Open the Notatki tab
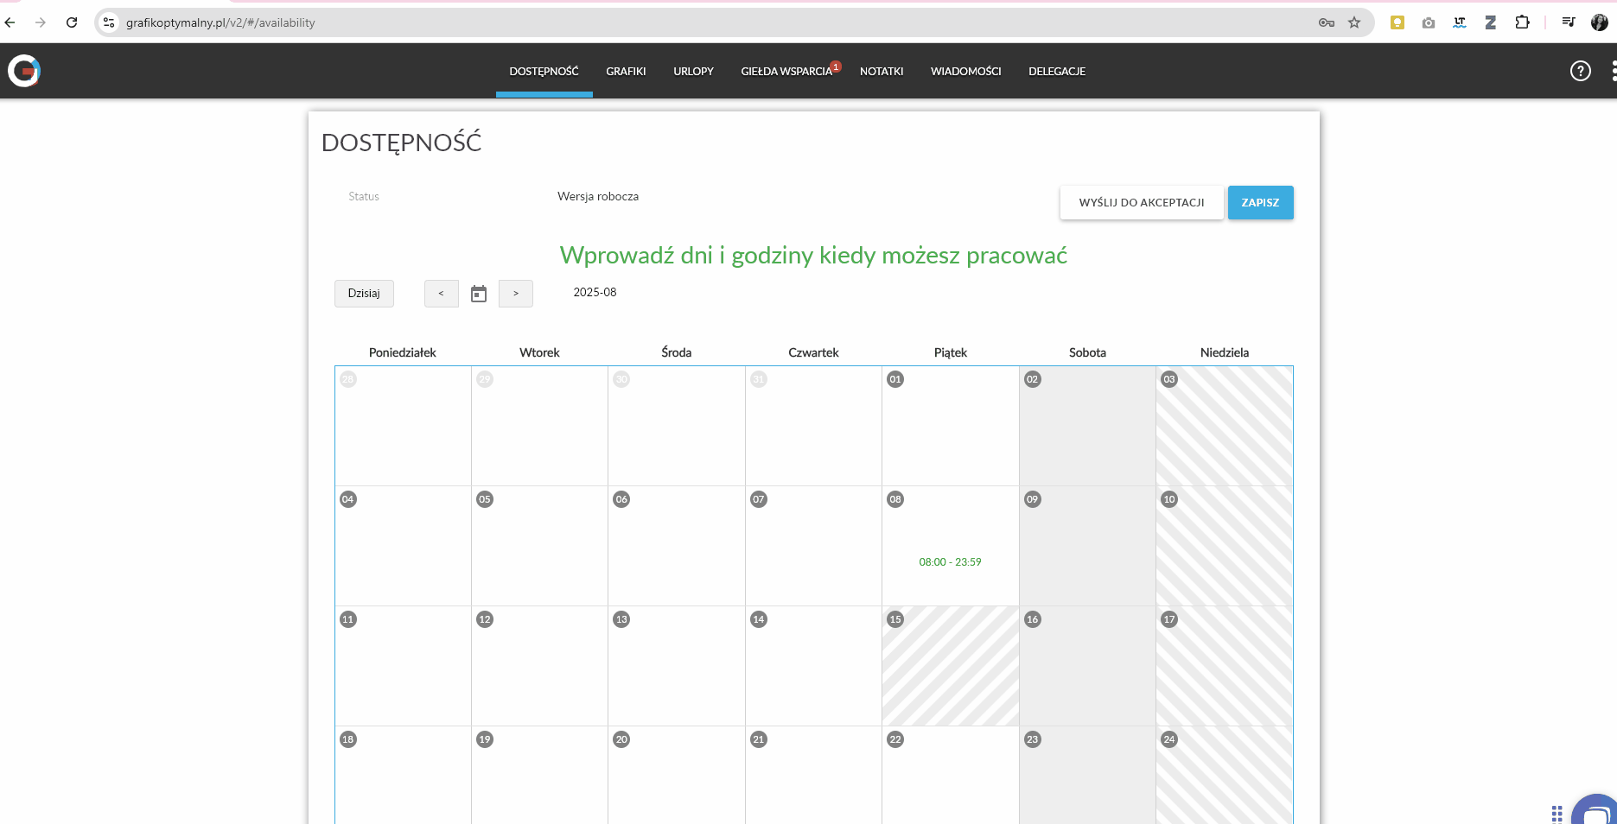The image size is (1617, 824). pyautogui.click(x=882, y=71)
